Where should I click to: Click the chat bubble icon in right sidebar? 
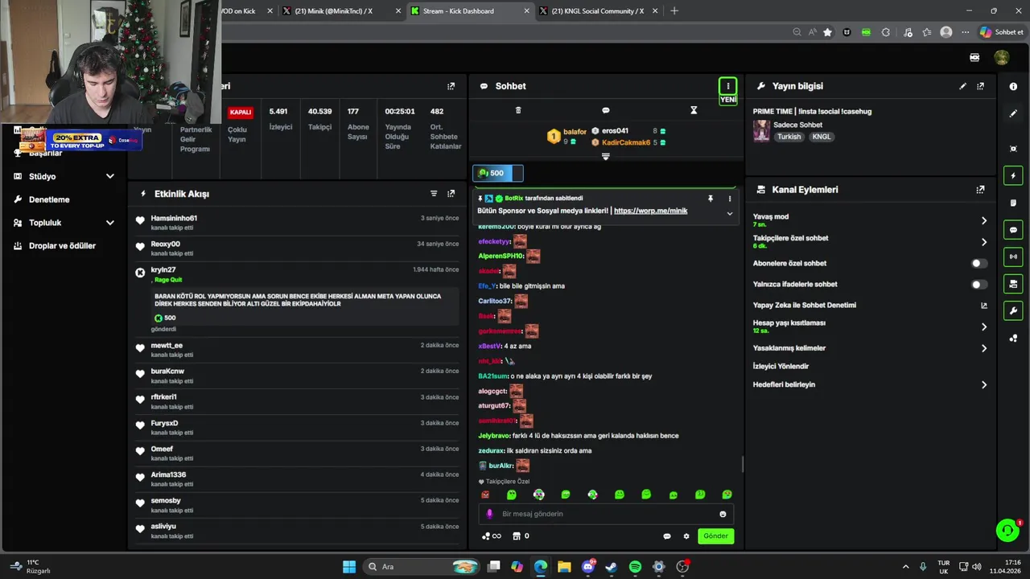[1013, 230]
